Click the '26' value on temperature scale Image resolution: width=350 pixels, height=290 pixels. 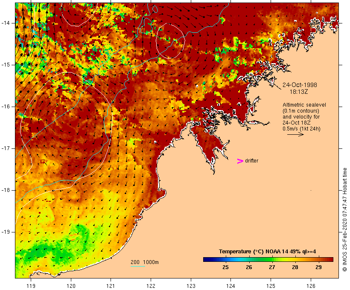249,267
